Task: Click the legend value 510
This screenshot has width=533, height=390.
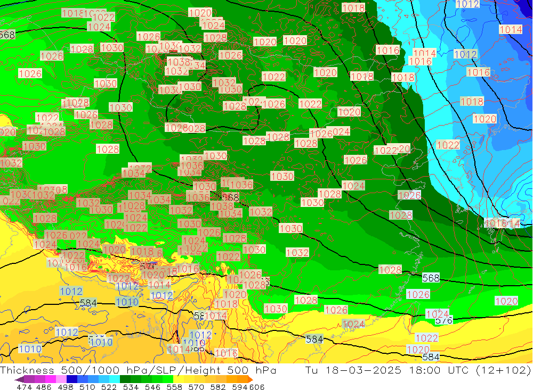Action: (87, 387)
